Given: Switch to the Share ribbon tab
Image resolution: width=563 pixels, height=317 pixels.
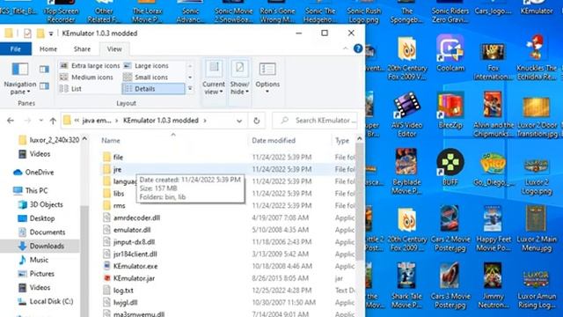Looking at the screenshot, I should point(82,49).
